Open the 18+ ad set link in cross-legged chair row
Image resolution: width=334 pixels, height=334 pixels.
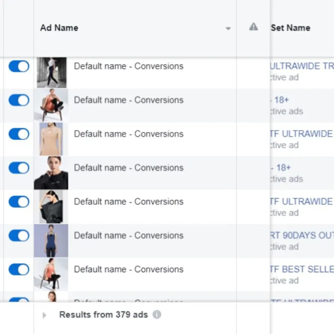[x=279, y=100]
